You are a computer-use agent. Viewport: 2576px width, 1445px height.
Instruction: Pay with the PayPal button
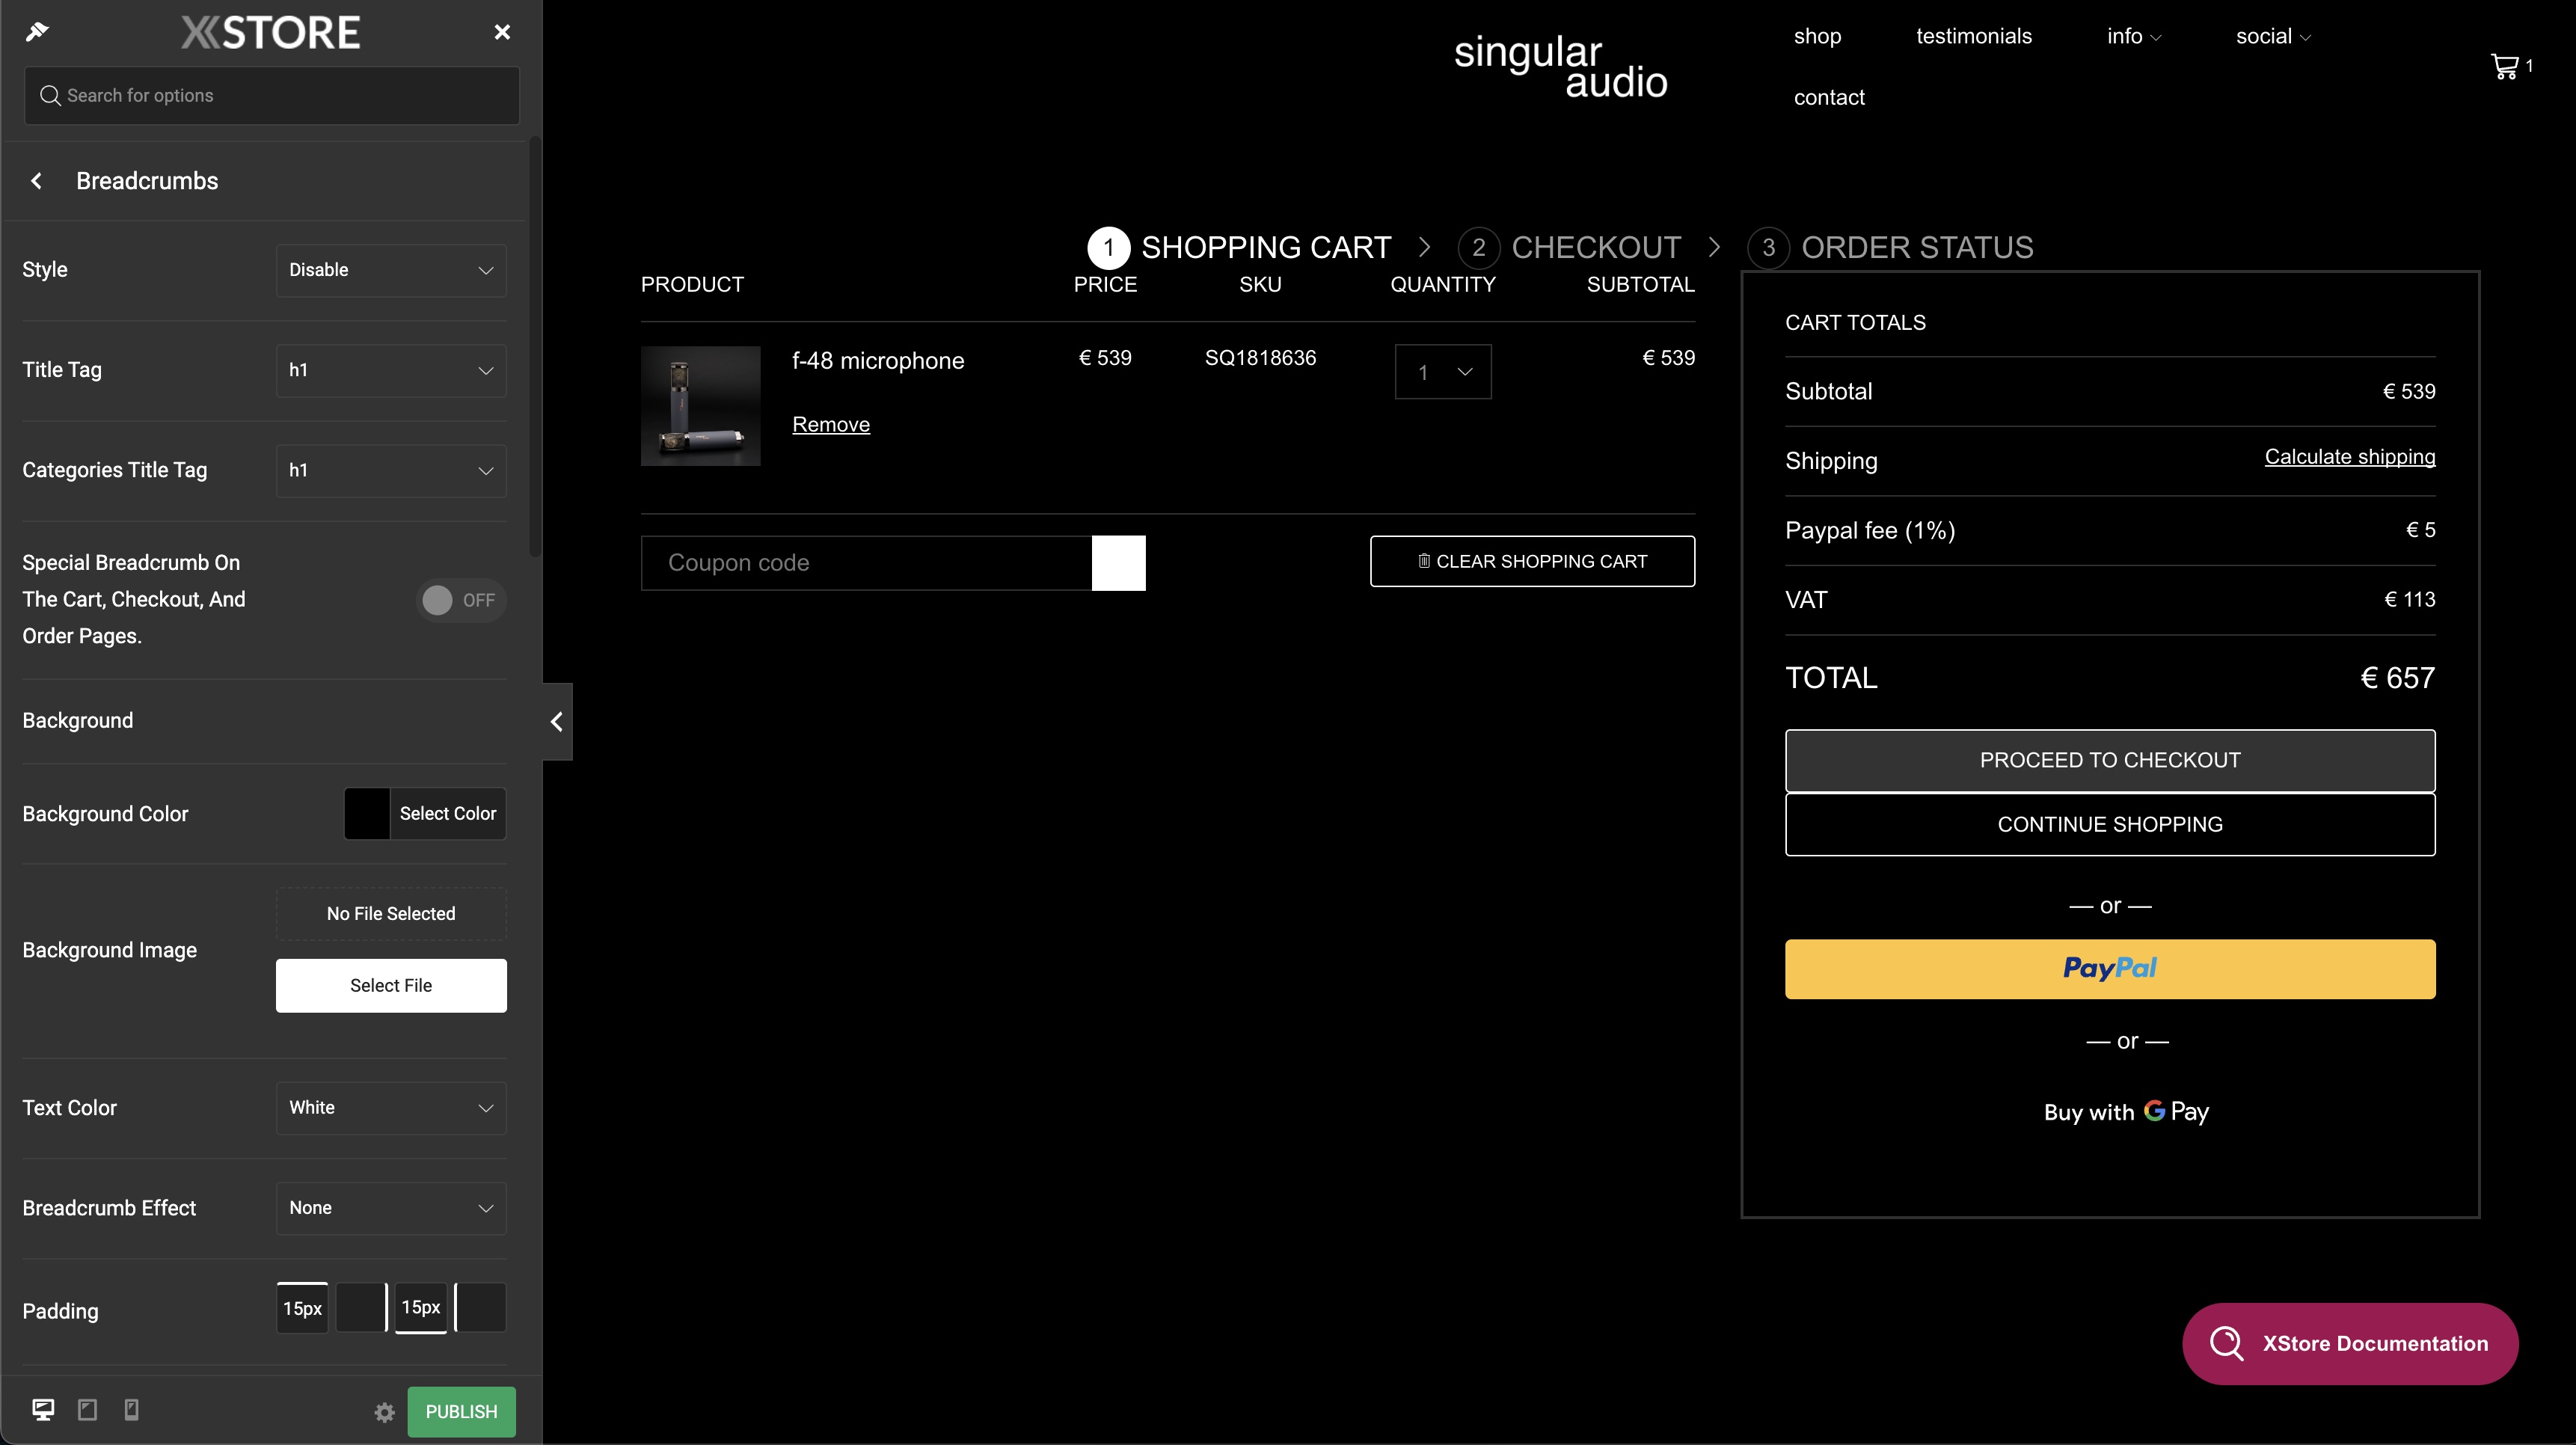2109,968
